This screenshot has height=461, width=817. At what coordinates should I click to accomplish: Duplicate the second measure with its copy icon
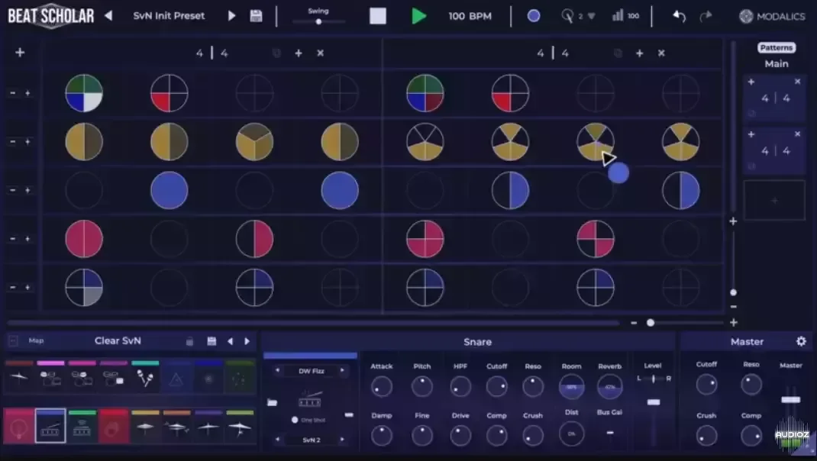(618, 53)
